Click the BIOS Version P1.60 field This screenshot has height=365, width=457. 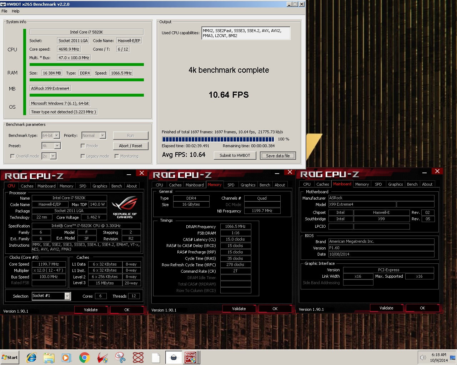381,248
